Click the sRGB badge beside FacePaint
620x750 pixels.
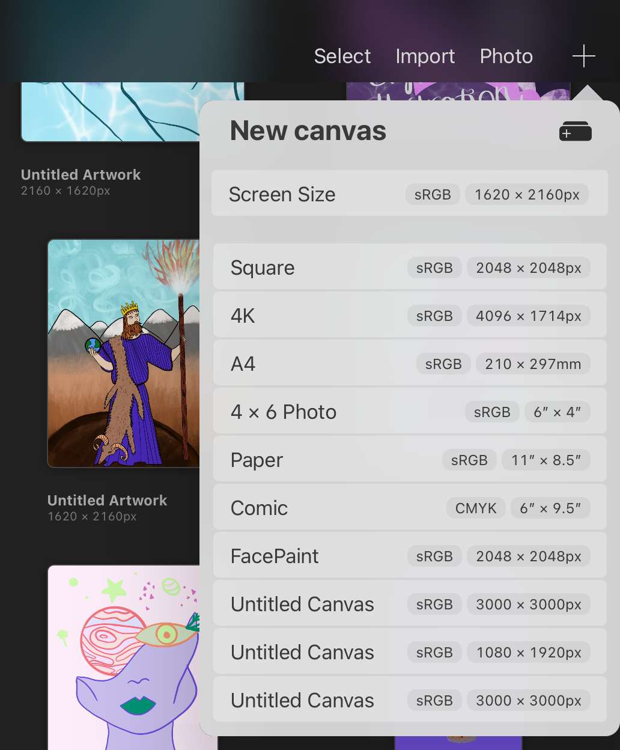pyautogui.click(x=434, y=555)
